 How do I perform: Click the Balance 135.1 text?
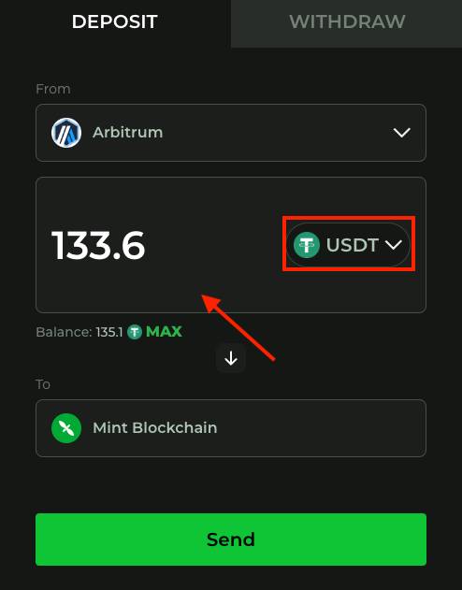79,332
